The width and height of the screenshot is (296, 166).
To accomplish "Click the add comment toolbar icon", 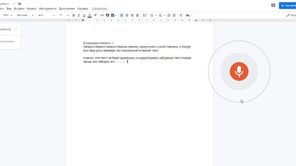I will 107,15.
